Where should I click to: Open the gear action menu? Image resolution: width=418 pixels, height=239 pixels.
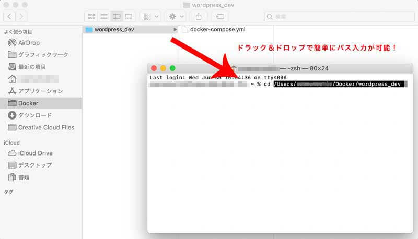click(175, 16)
